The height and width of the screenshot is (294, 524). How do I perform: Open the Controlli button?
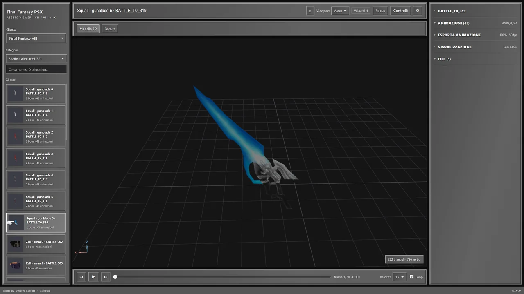[400, 11]
